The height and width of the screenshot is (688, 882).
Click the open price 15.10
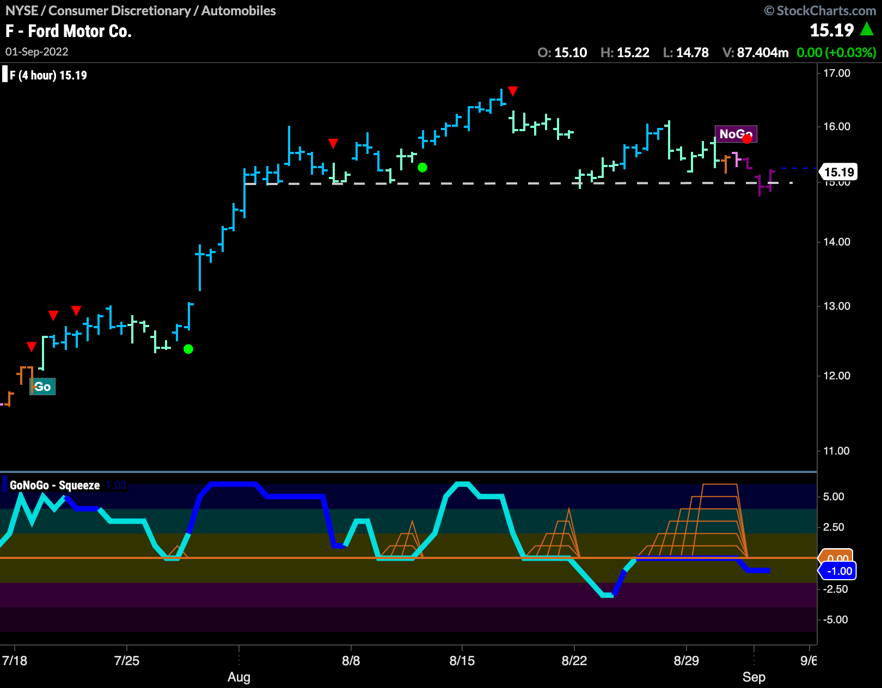571,53
